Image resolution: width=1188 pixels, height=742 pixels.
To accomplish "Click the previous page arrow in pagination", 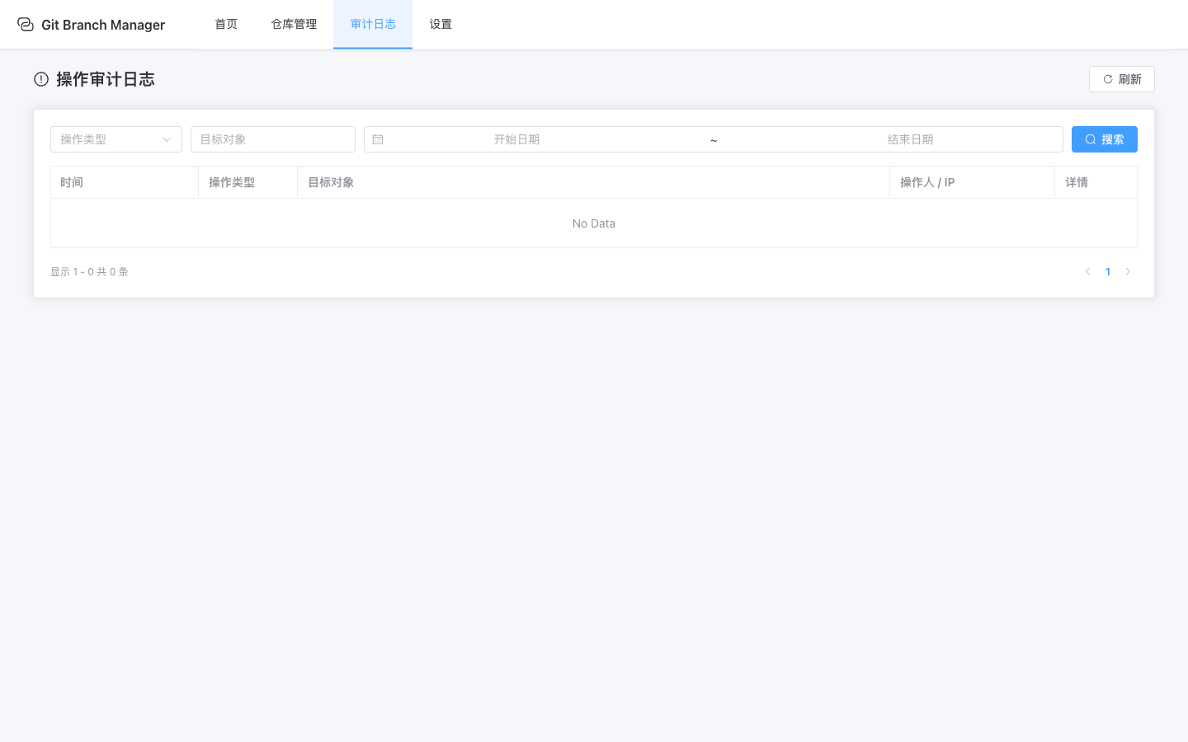I will pos(1087,271).
